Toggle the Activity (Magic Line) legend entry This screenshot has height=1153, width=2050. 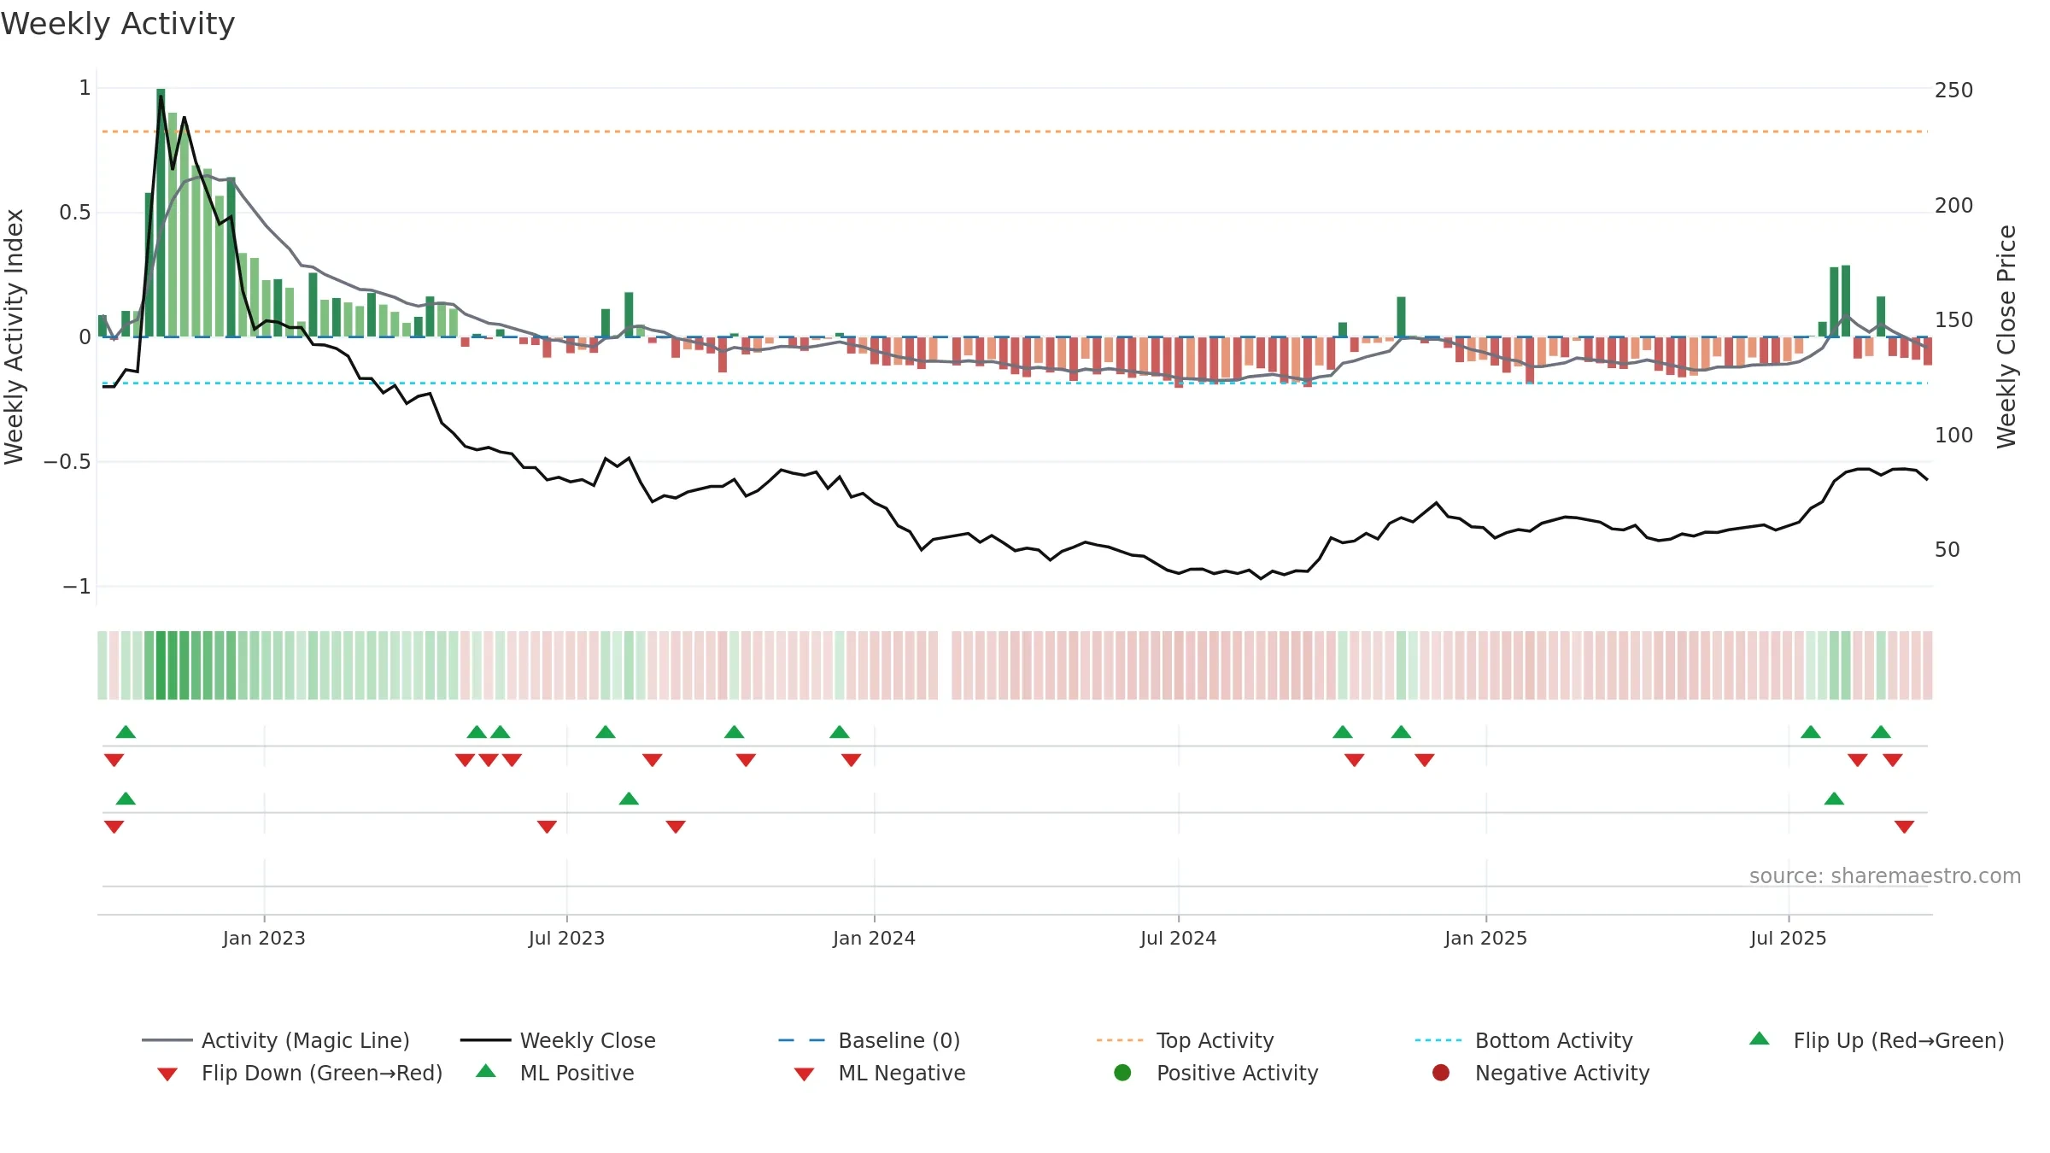point(276,1040)
